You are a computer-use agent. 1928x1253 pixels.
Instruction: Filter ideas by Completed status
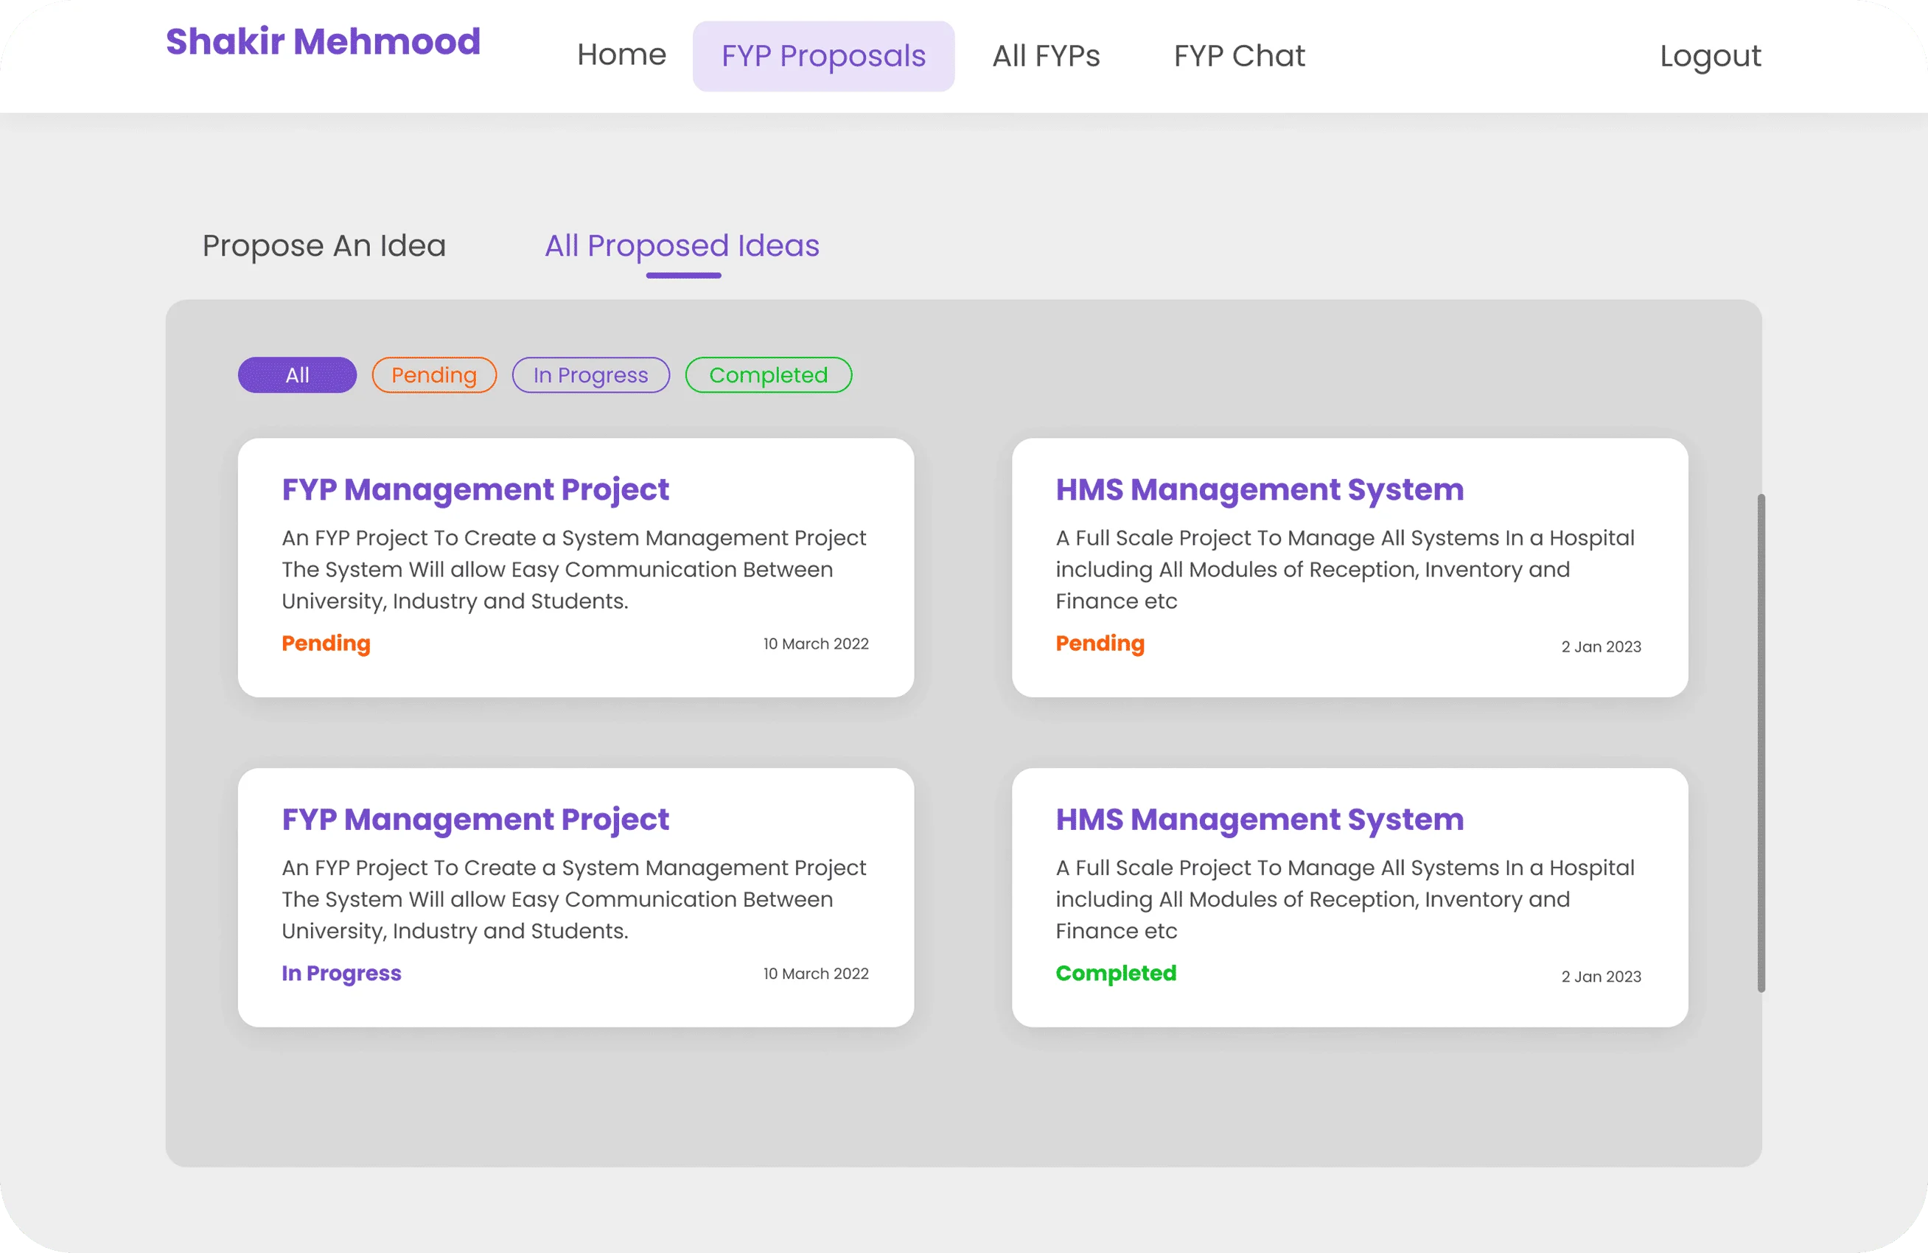coord(768,374)
